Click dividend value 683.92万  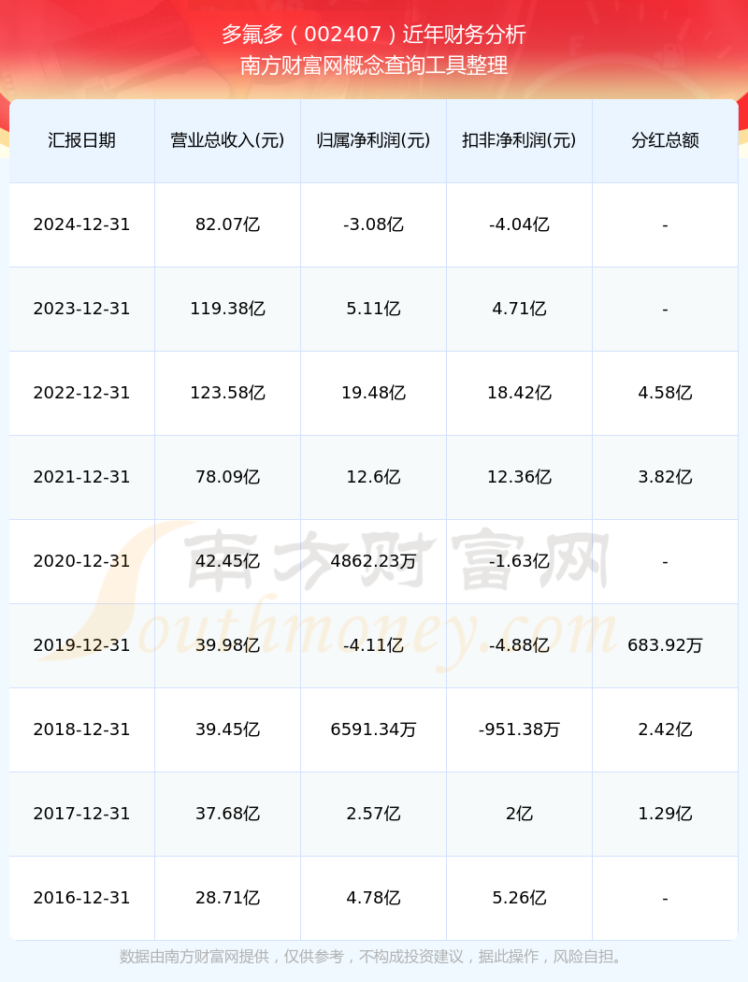666,645
